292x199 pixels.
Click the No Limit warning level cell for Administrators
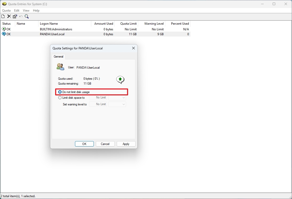[157, 29]
